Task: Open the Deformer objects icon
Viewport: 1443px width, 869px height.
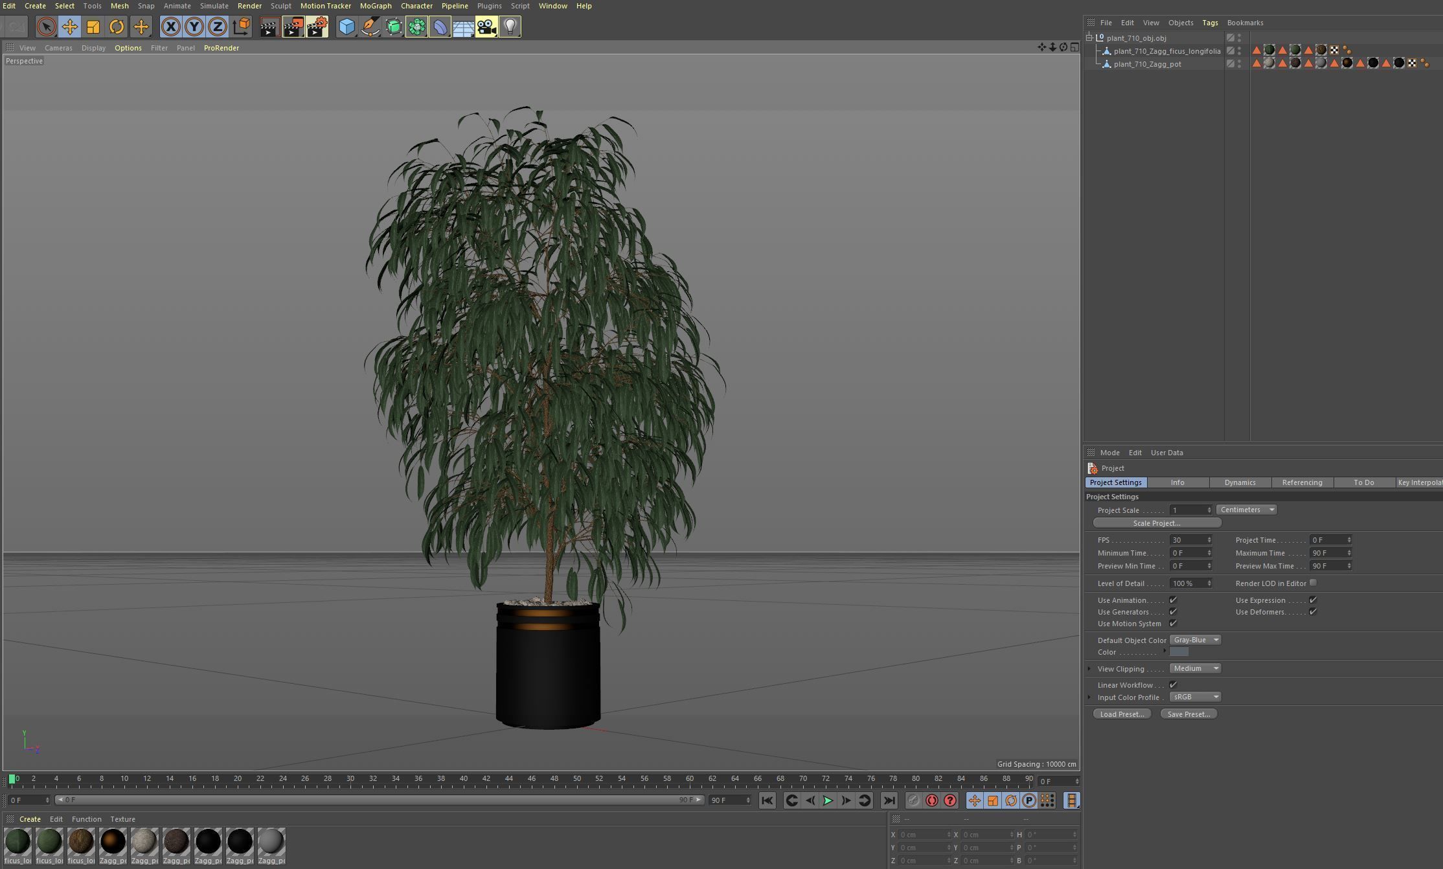Action: 440,27
